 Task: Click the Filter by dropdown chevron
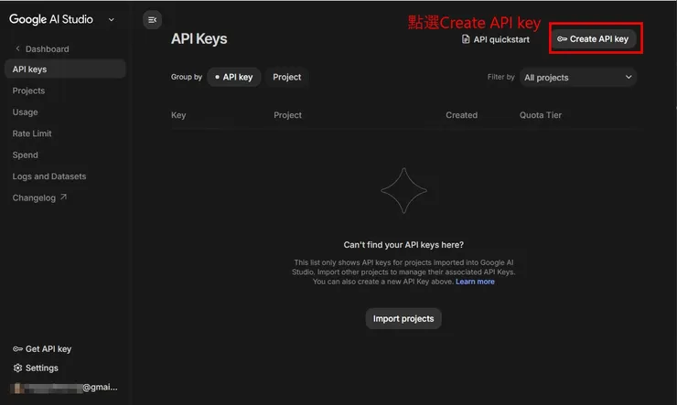[x=629, y=77]
